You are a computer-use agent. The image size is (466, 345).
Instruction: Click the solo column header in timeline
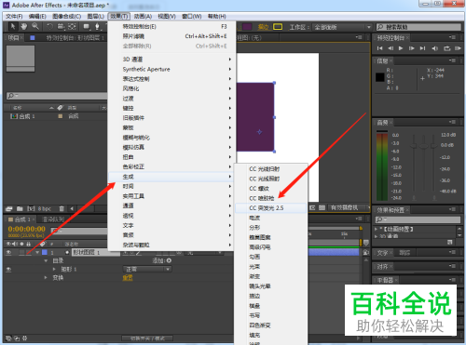(21, 244)
